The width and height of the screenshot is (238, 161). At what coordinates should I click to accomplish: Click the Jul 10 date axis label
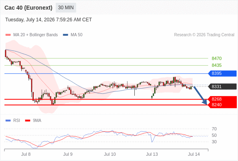click(110, 154)
